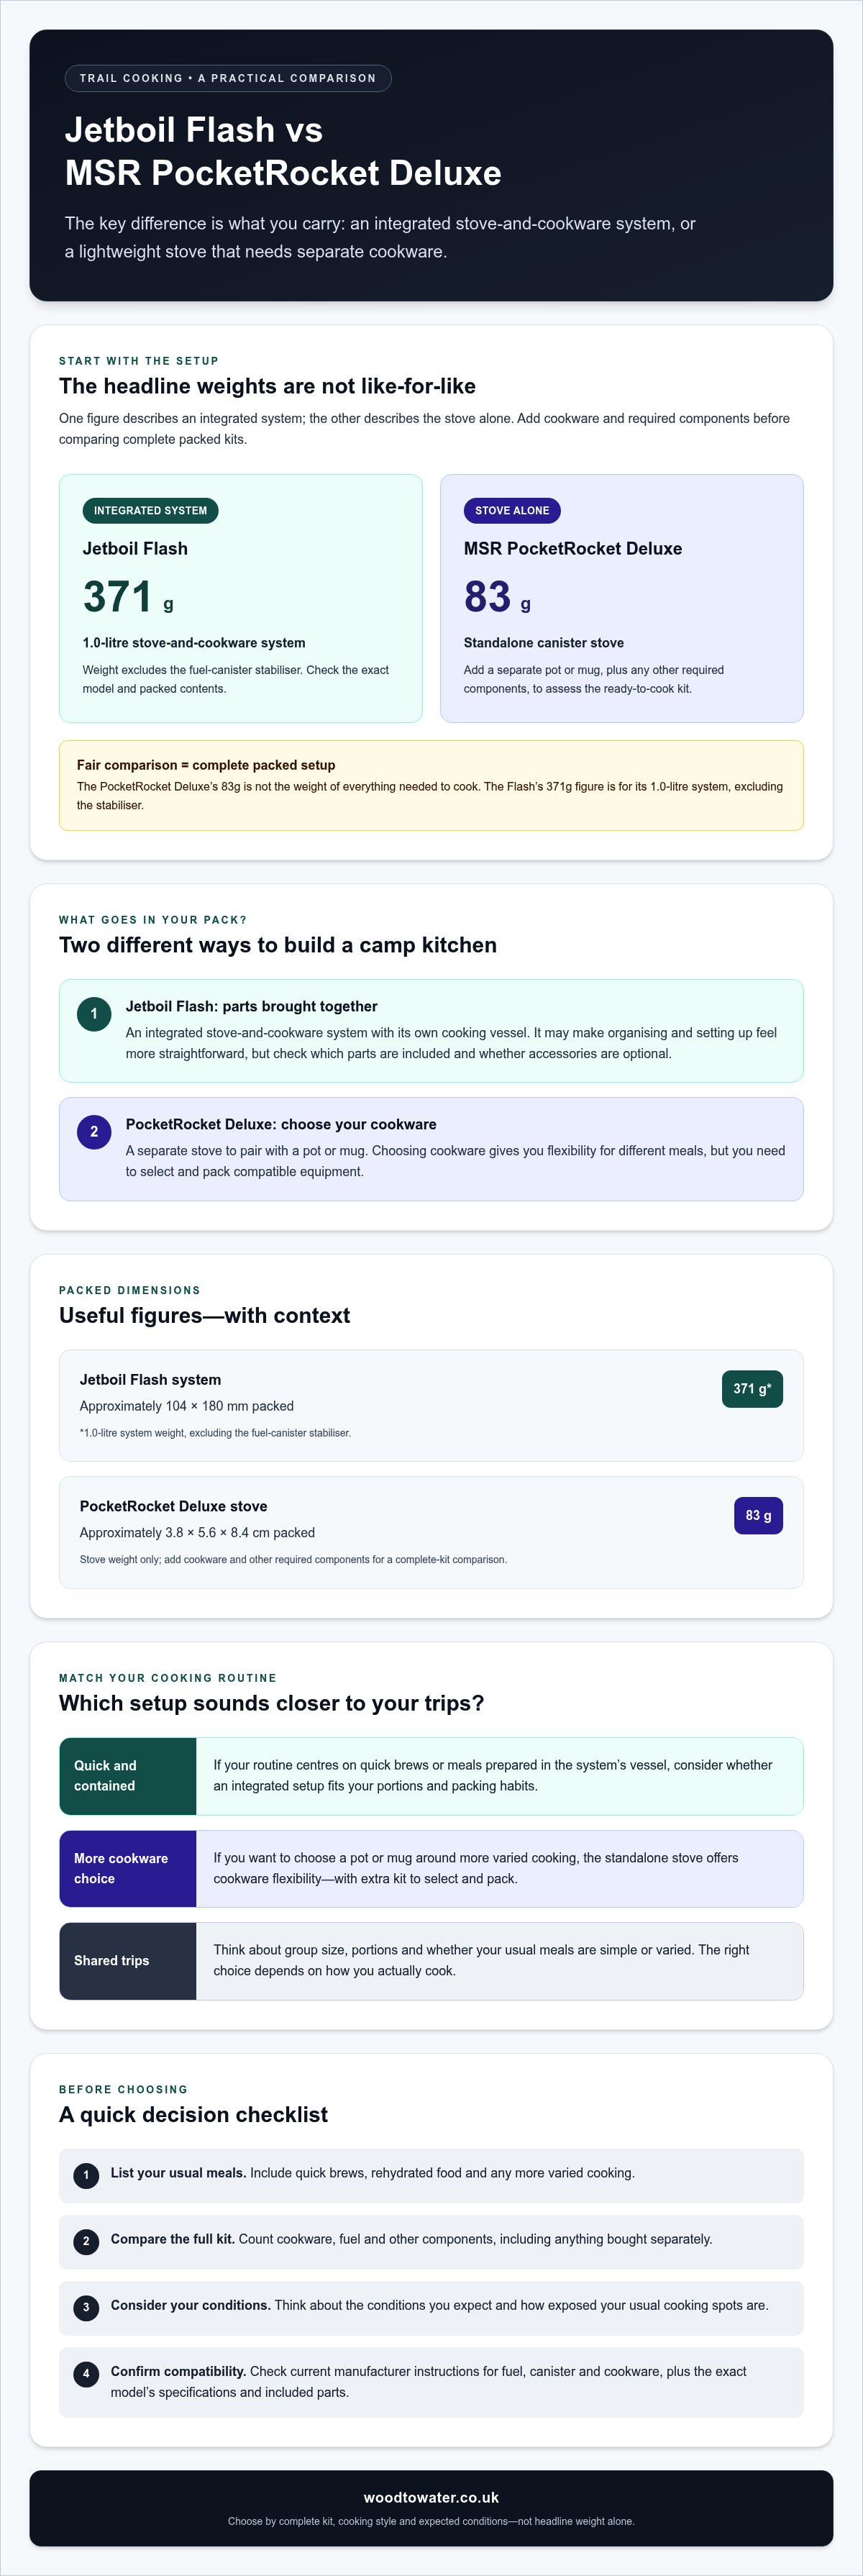Click the Stove Alone pill label

[x=512, y=510]
